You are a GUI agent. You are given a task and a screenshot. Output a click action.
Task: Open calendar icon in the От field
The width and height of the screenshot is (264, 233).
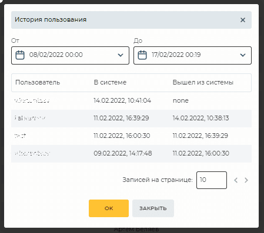pyautogui.click(x=20, y=55)
